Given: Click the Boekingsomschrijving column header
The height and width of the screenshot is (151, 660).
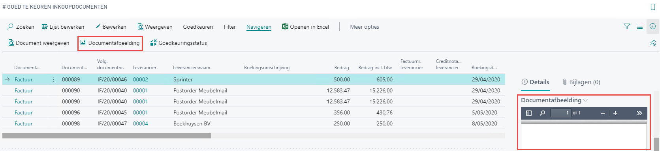Looking at the screenshot, I should click(x=267, y=68).
